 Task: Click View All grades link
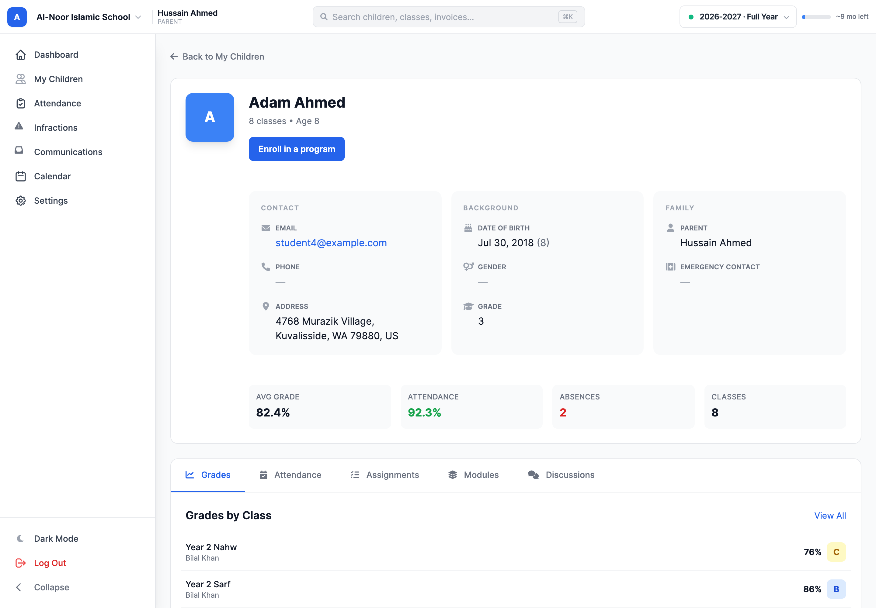830,515
